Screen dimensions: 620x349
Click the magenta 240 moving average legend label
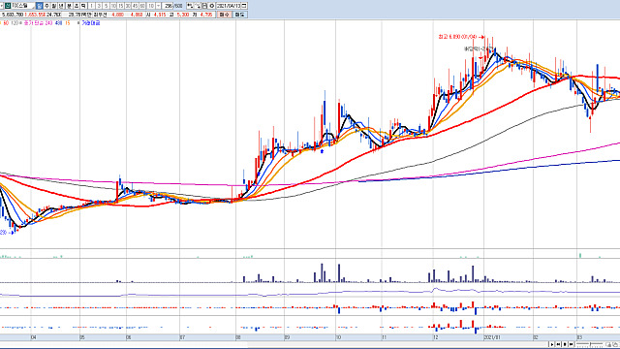[x=48, y=23]
